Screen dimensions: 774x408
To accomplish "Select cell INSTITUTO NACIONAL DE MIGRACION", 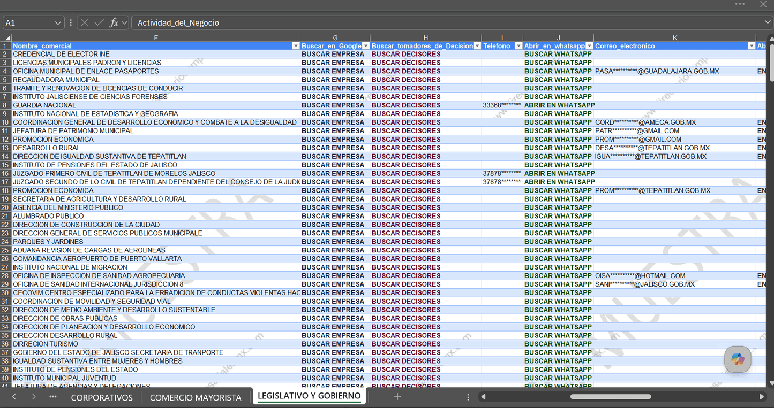I will pos(156,267).
